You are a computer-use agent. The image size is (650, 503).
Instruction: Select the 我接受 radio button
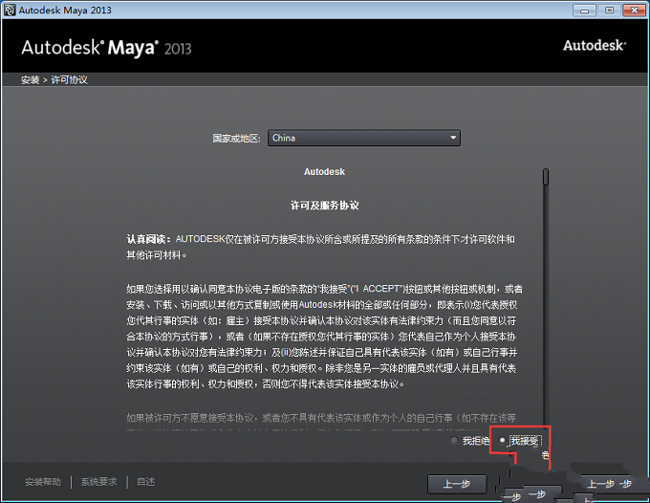(x=503, y=441)
